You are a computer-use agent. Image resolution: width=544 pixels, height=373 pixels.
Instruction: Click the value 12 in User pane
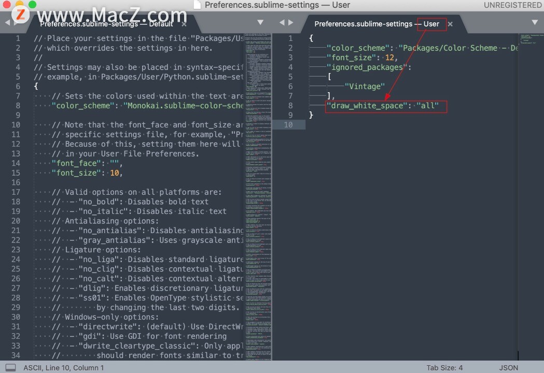[x=389, y=58]
